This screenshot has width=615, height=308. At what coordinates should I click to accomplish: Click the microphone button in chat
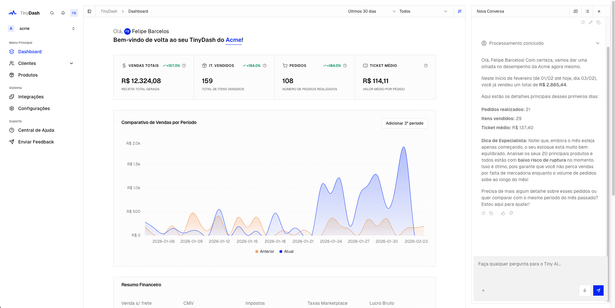coord(585,290)
